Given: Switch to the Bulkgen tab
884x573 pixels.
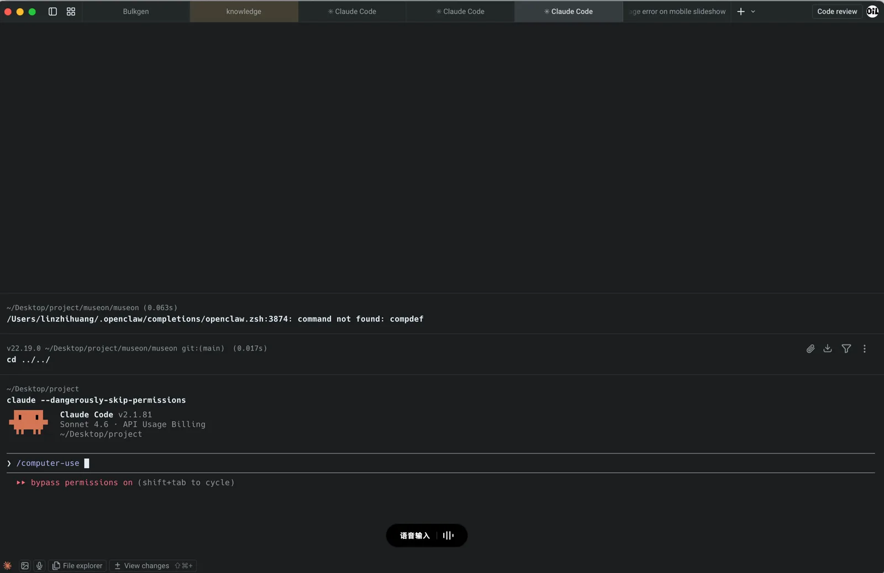Looking at the screenshot, I should tap(136, 11).
